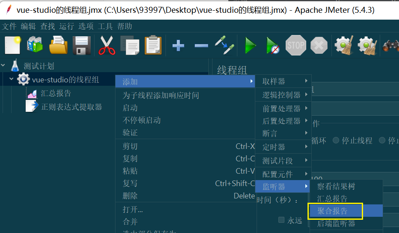Select 正则表达式提取器 node in the tree

tap(71, 107)
